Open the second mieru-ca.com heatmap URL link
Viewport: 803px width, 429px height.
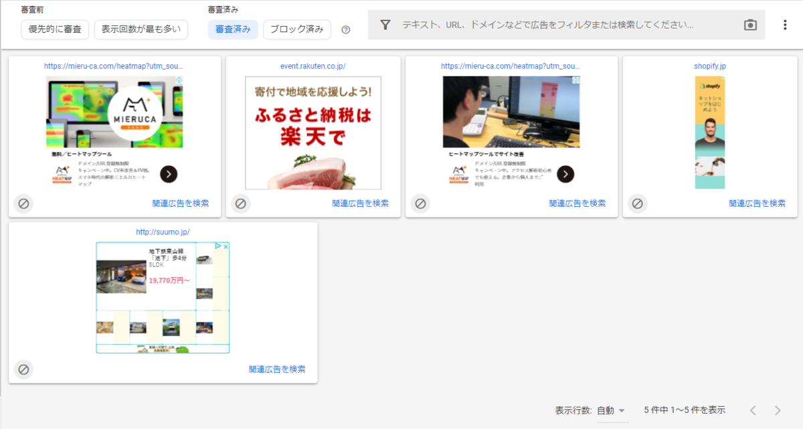click(511, 66)
